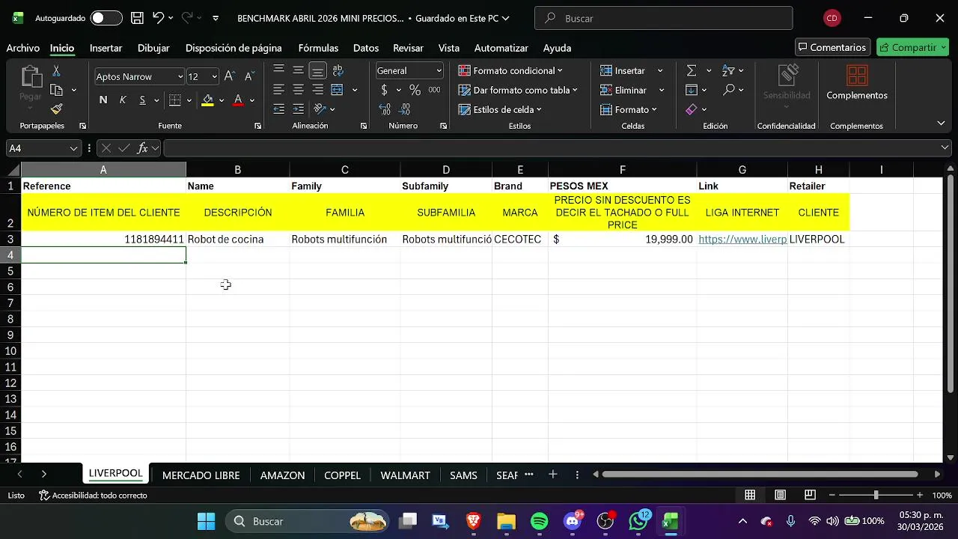958x539 pixels.
Task: Switch to MERCADO LIBRE sheet tab
Action: coord(201,475)
